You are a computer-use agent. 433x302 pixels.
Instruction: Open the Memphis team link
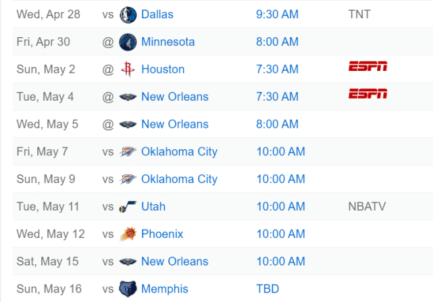(x=165, y=289)
